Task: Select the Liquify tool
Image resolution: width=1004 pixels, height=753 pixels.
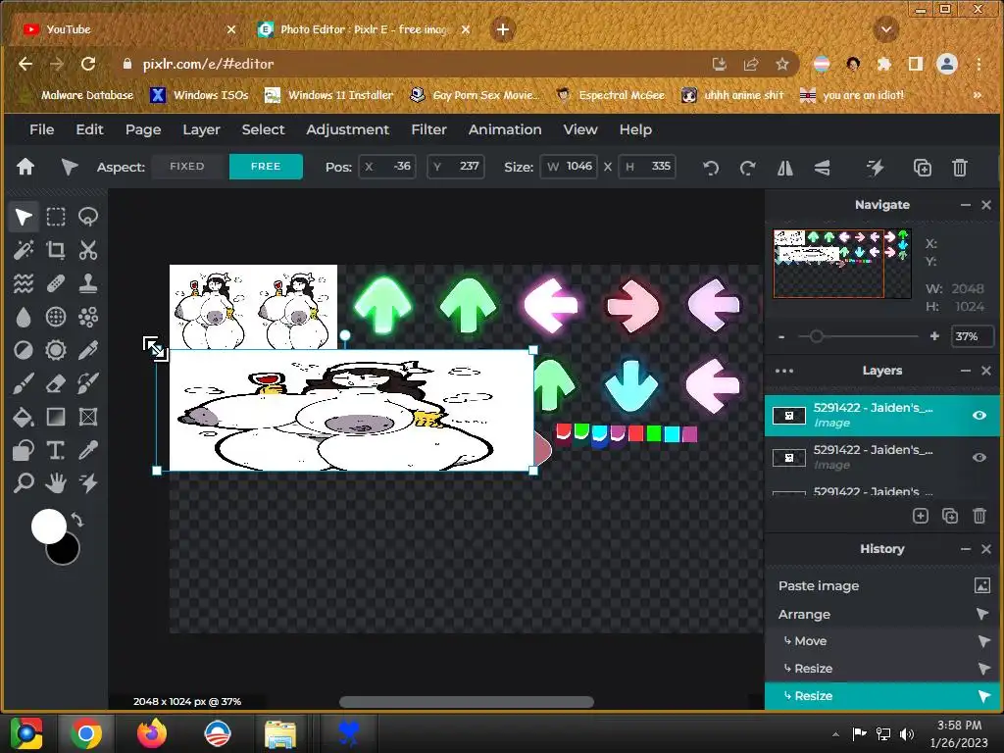Action: [24, 283]
